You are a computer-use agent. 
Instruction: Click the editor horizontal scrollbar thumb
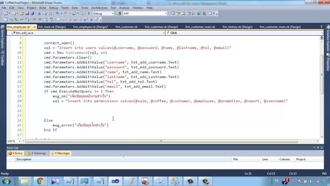161,141
